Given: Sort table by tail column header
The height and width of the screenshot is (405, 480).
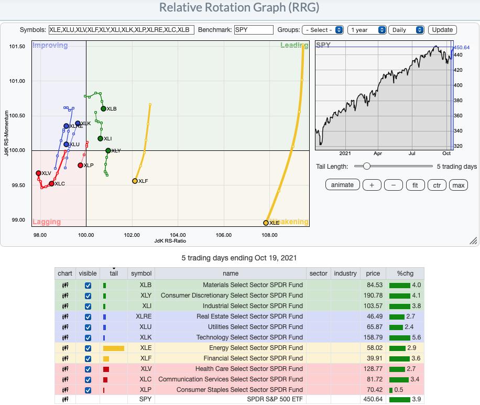Looking at the screenshot, I should [114, 273].
